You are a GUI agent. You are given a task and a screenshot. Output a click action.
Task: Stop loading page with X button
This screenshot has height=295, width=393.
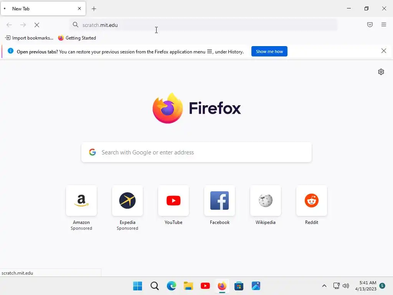tap(37, 25)
